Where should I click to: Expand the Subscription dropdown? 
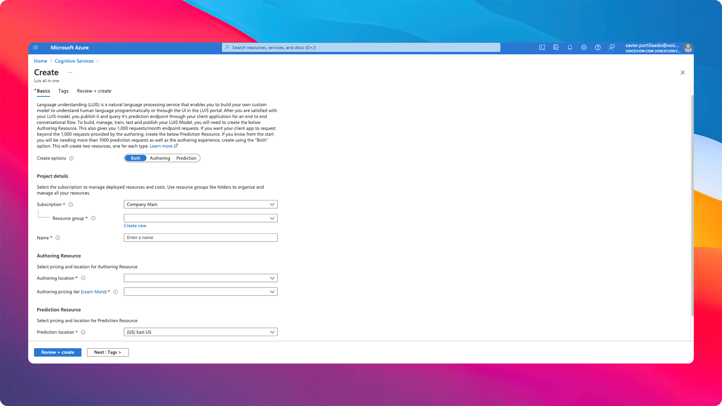click(200, 205)
